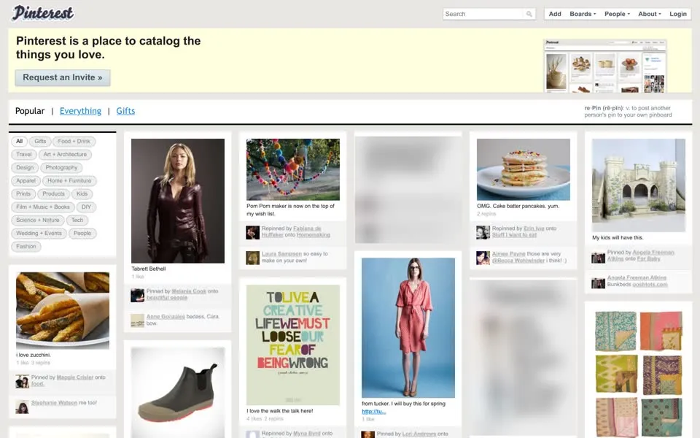
Task: Open Melanie Cook's profile link
Action: point(189,291)
